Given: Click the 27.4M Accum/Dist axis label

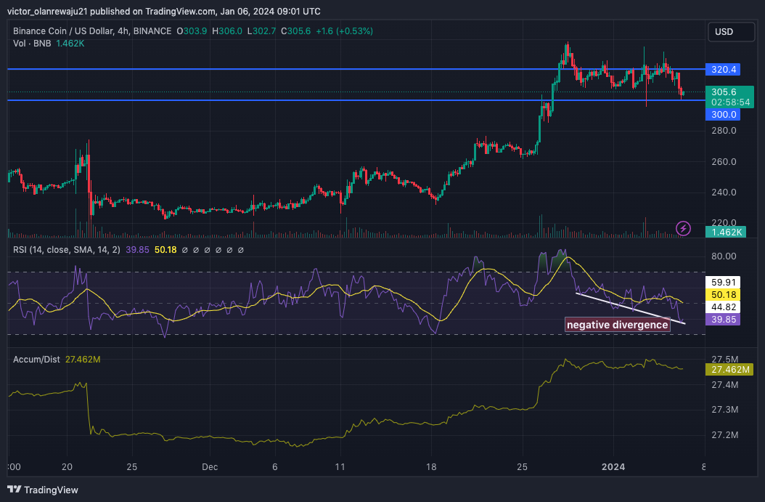Looking at the screenshot, I should point(724,385).
